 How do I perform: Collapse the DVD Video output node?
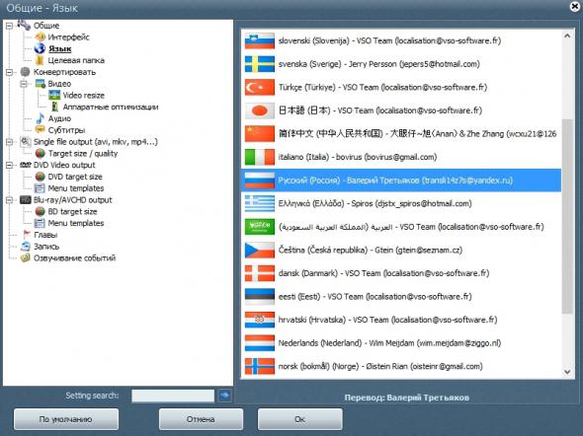click(x=9, y=165)
